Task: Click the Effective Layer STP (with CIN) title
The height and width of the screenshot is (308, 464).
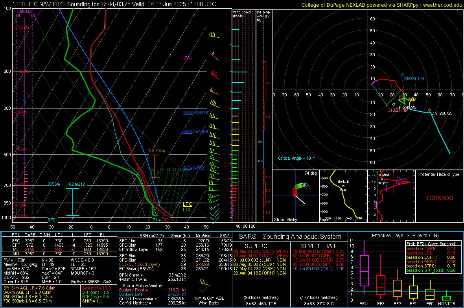Action: click(405, 236)
